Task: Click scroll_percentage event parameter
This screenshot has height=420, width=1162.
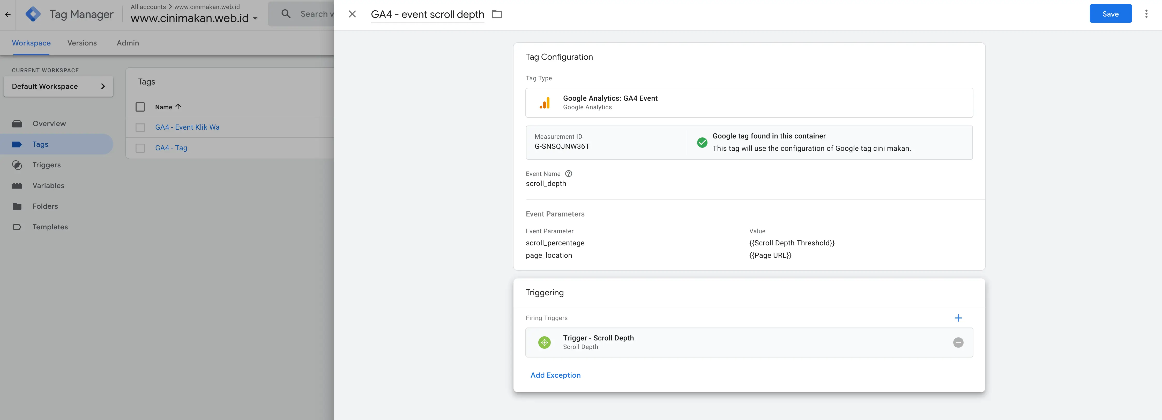Action: (x=555, y=243)
